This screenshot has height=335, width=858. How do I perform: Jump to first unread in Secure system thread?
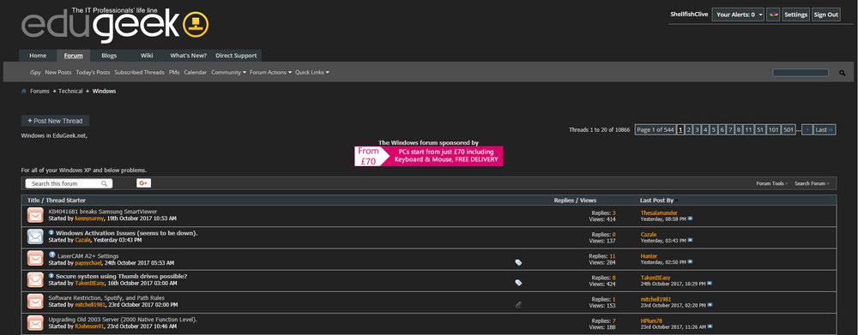point(51,276)
